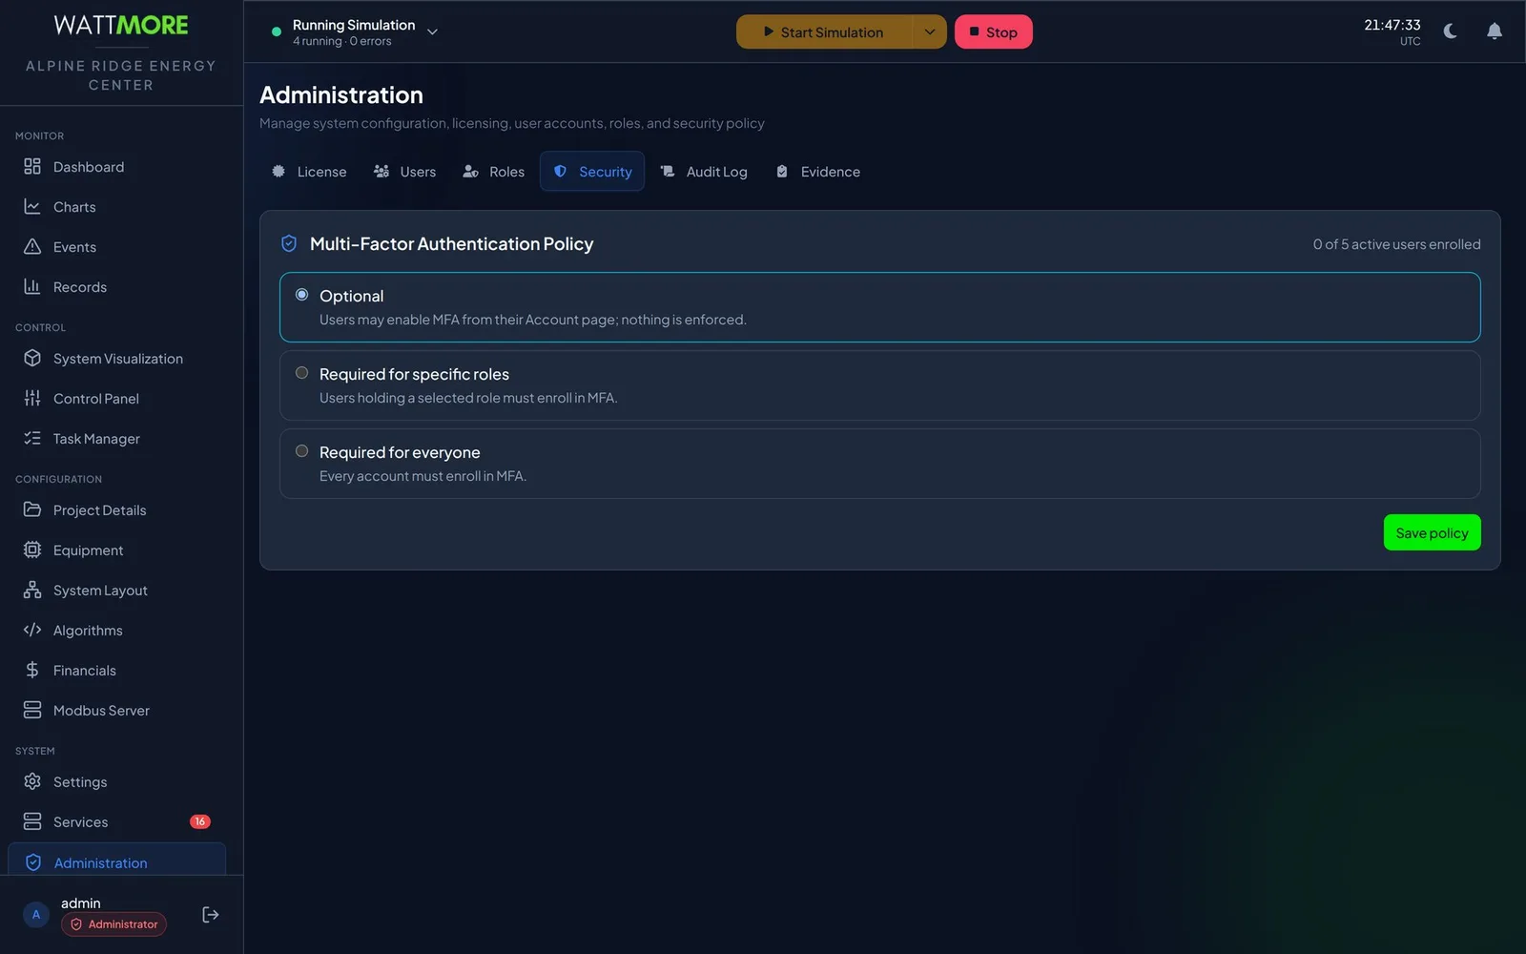Open the Project Details folder icon

tap(32, 510)
